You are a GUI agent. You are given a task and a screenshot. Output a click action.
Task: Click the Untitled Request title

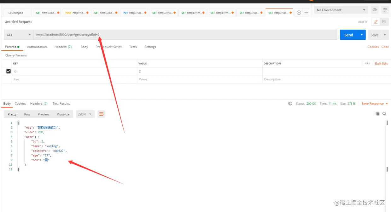(x=18, y=22)
